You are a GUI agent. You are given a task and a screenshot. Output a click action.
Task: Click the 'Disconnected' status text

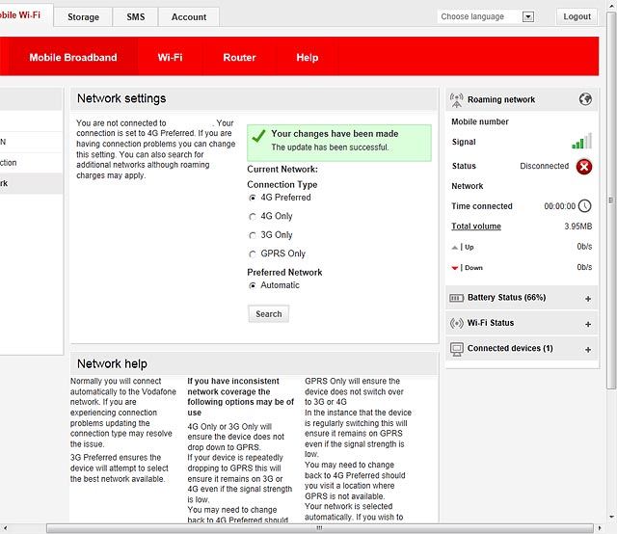click(544, 166)
